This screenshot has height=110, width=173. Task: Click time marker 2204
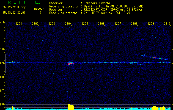68,24
